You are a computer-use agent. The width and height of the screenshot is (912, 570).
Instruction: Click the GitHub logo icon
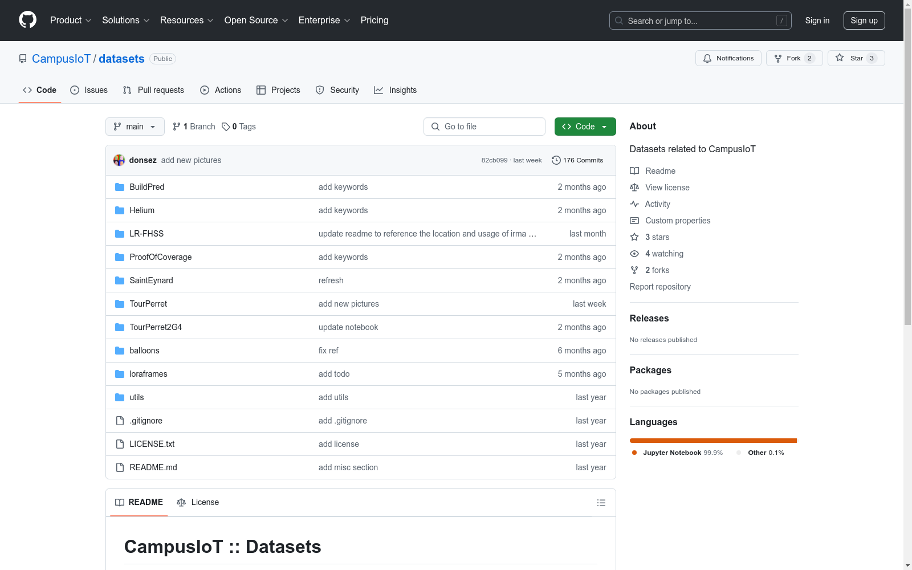pyautogui.click(x=27, y=20)
